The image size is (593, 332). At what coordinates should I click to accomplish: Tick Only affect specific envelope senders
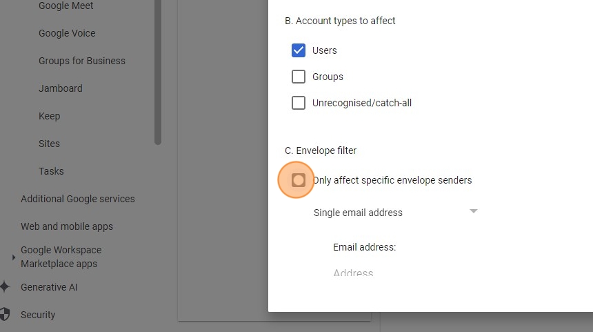(x=299, y=180)
